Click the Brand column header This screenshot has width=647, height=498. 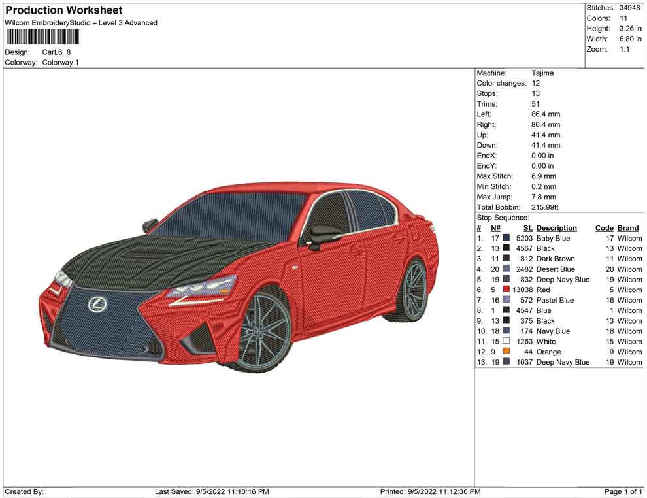pos(628,228)
